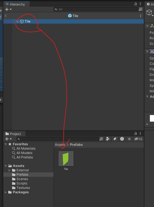The height and width of the screenshot is (207, 154).
Task: Select the Tile row in Hierarchy
Action: click(x=74, y=21)
